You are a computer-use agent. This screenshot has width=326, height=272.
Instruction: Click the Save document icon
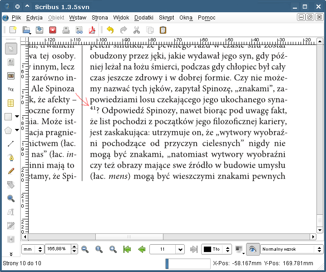pos(40,30)
